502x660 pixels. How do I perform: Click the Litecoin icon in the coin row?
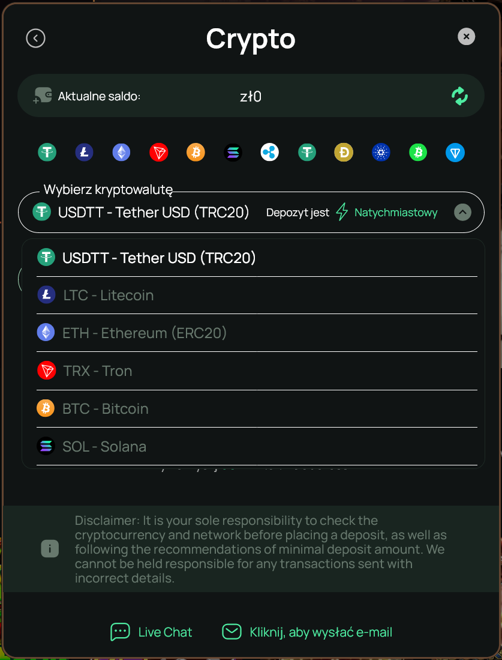pyautogui.click(x=84, y=152)
